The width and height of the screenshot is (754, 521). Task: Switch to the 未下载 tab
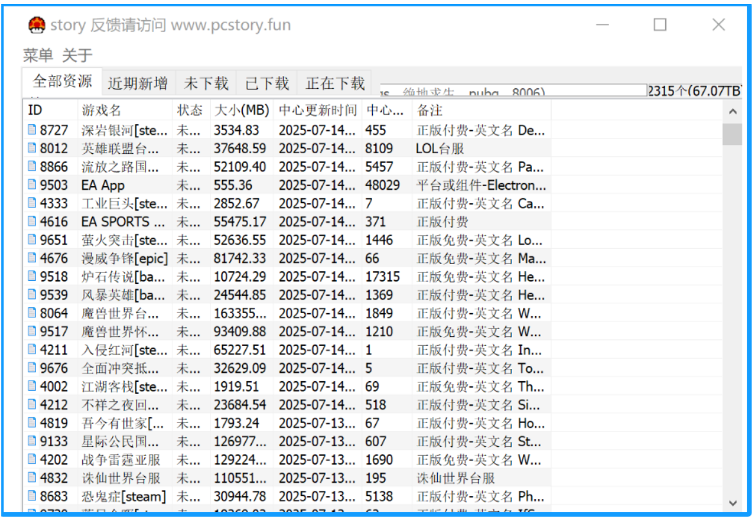(206, 83)
